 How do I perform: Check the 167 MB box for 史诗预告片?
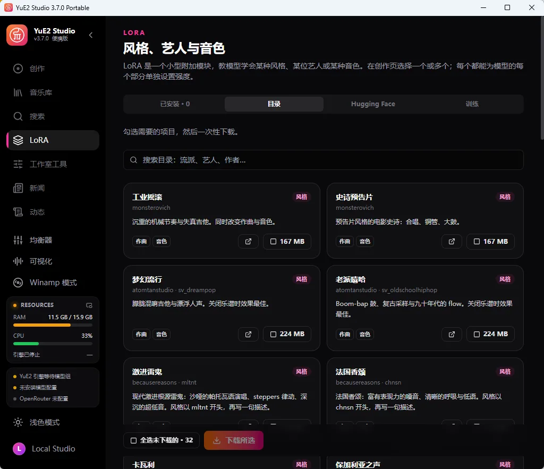click(x=490, y=242)
